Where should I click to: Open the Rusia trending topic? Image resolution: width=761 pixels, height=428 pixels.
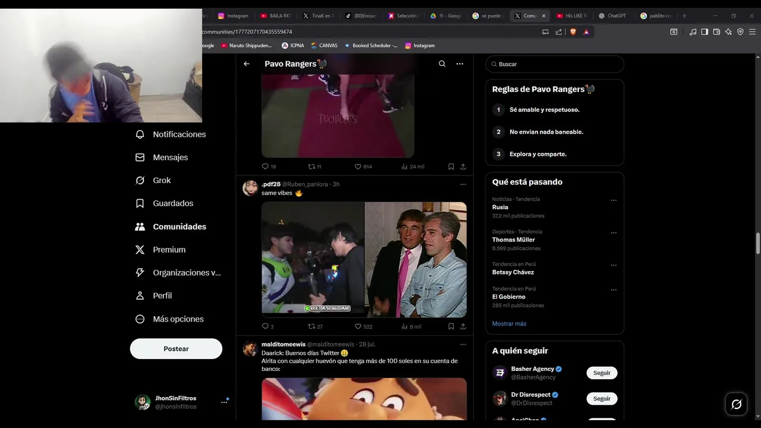pyautogui.click(x=500, y=207)
